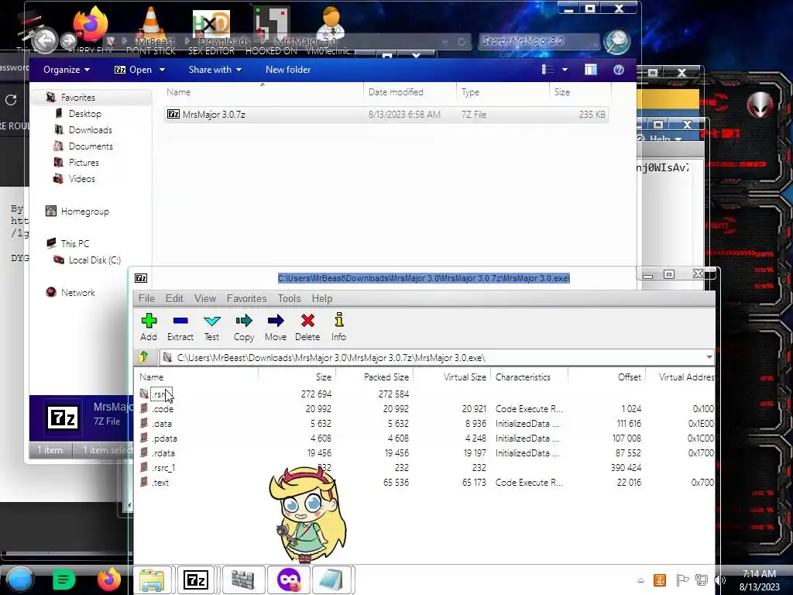The width and height of the screenshot is (793, 595).
Task: Select Favorites in navigation pane
Action: click(77, 97)
